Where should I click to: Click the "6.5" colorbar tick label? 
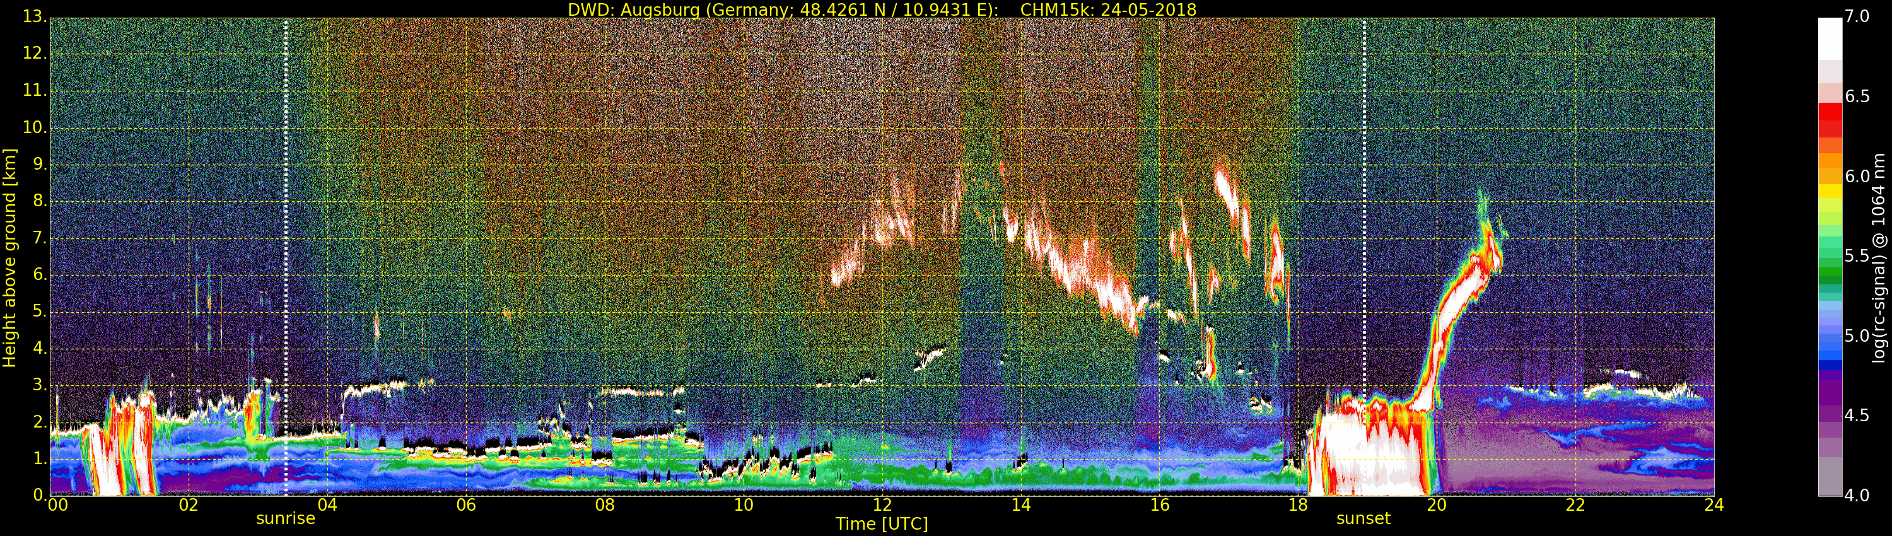tap(1858, 96)
